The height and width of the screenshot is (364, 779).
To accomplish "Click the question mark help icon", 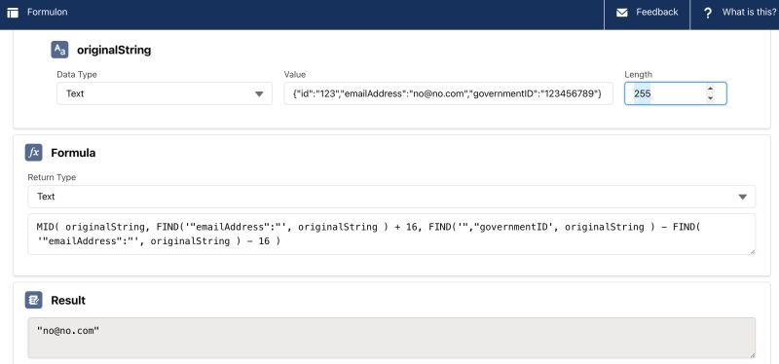I will (708, 14).
